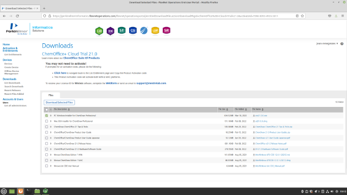Go back using browser back arrow
Screen dimensions: 347x195
5,16
